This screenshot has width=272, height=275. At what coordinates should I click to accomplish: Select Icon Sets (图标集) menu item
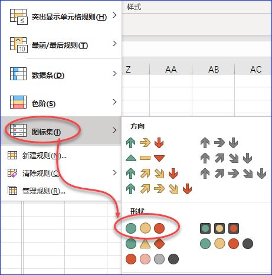[x=61, y=131]
